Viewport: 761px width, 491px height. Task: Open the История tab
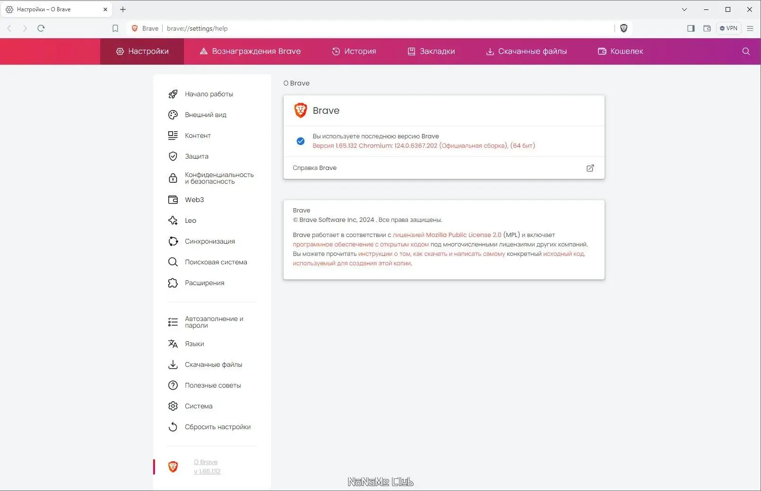click(x=354, y=51)
